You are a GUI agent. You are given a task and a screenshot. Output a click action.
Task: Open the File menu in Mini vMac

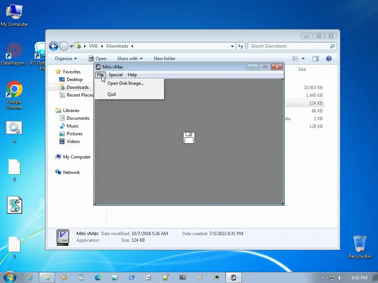[100, 75]
